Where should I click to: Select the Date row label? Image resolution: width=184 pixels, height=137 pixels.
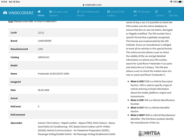coord(13,90)
